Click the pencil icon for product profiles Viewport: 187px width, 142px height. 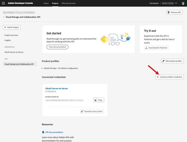tap(164, 61)
